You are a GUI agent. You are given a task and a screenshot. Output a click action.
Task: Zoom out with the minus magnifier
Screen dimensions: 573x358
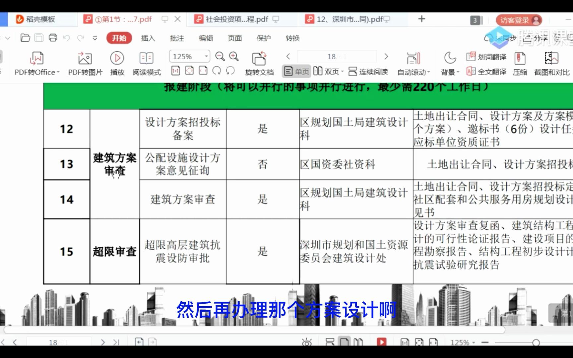[220, 57]
